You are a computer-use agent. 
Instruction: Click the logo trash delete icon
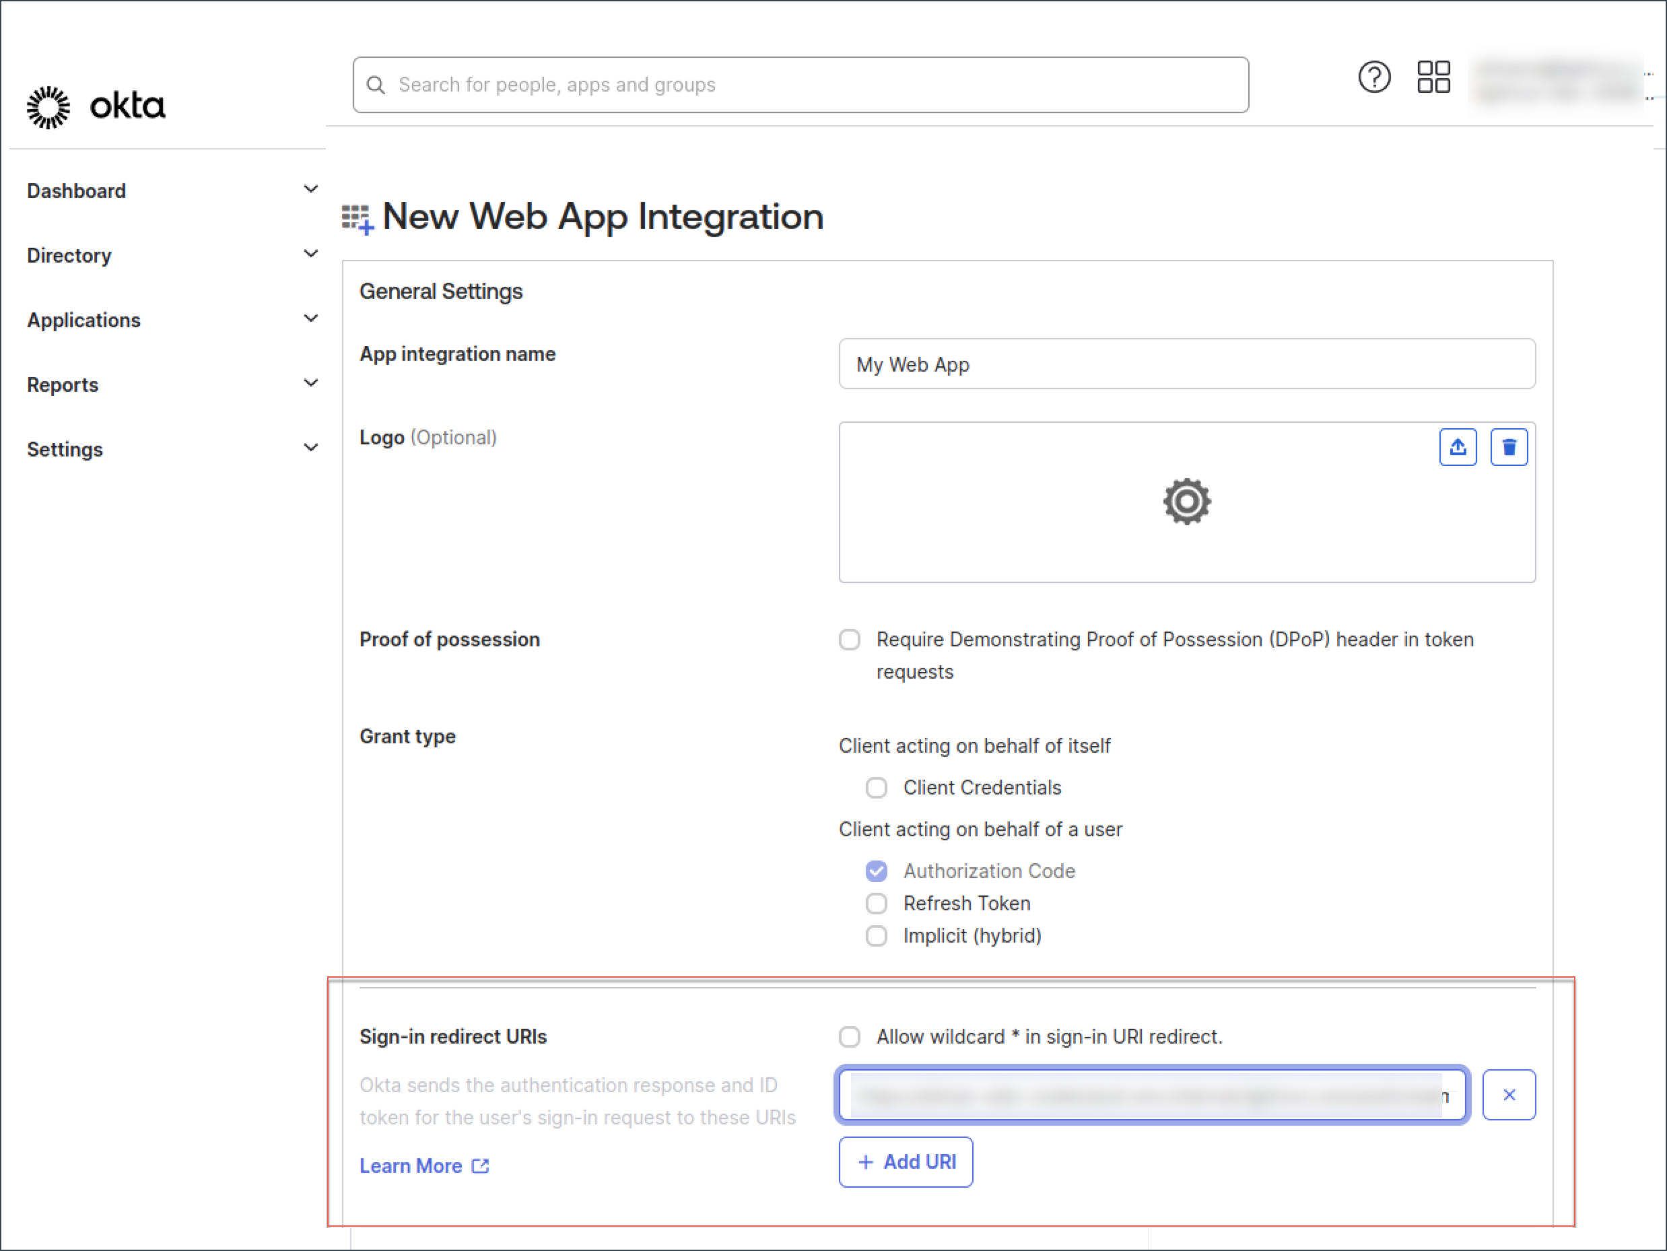point(1509,448)
